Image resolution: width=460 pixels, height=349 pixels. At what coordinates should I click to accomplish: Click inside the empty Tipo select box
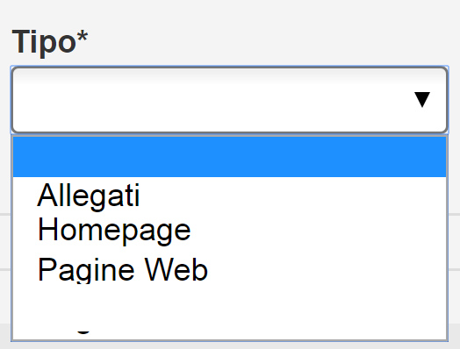(x=229, y=100)
